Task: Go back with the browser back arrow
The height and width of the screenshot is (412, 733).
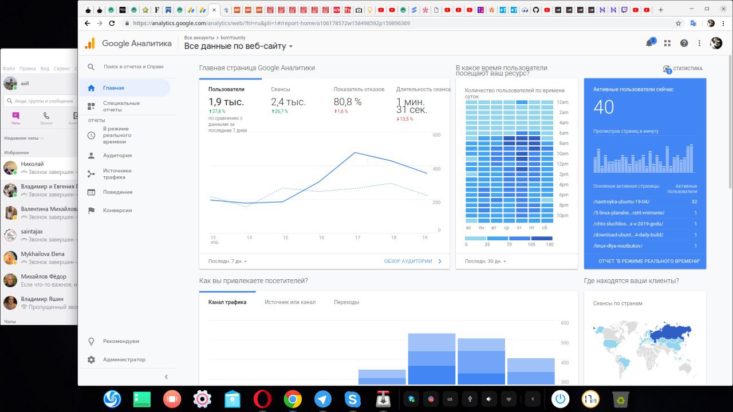Action: pos(87,23)
